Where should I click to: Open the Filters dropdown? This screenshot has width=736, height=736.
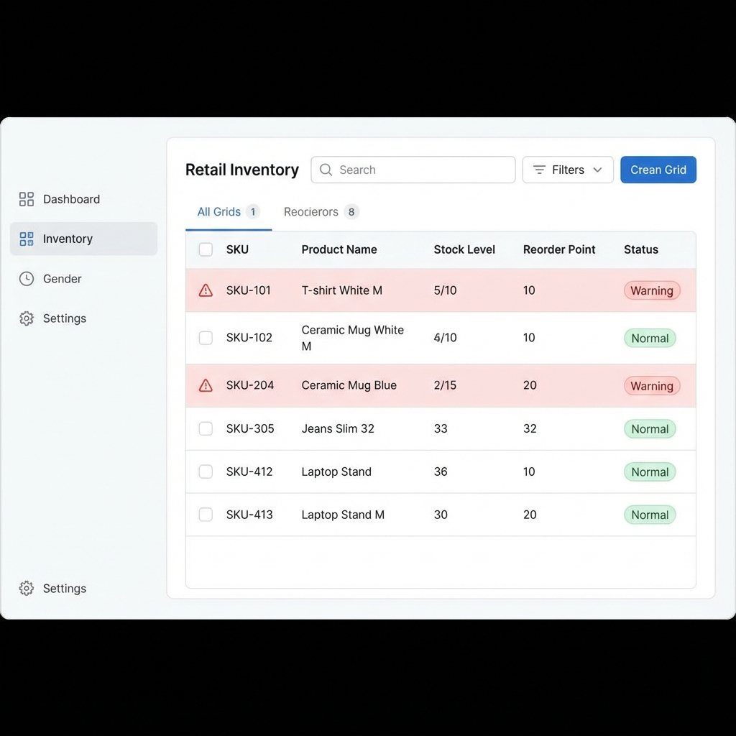(567, 170)
